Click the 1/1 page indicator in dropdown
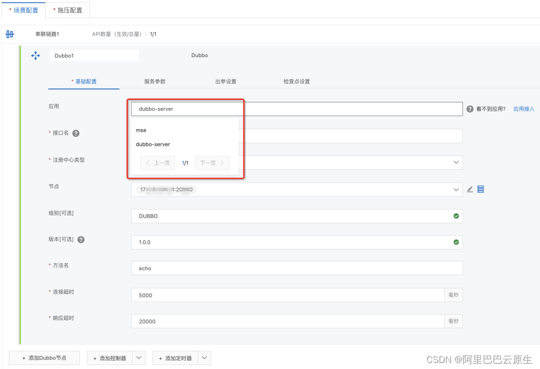Screen dimensions: 540x369 pos(185,163)
